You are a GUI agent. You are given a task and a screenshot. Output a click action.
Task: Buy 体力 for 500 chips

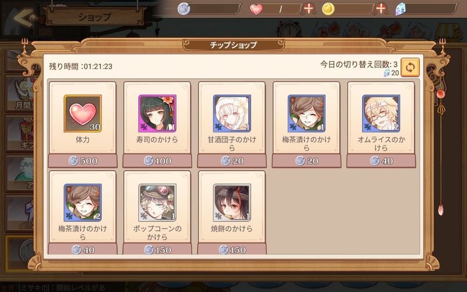[83, 161]
